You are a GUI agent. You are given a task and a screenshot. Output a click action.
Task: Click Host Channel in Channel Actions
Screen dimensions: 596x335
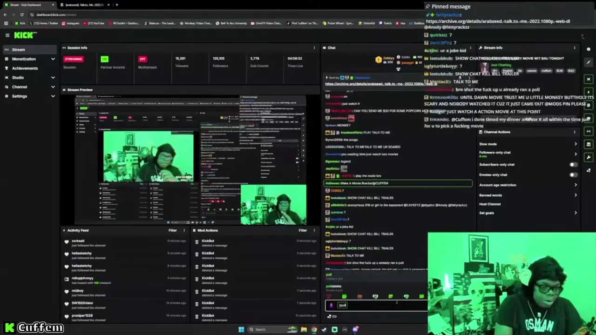pos(490,204)
